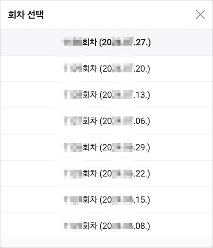Open the last fully visible round row
Screen dimensions: 213x248
(106, 226)
